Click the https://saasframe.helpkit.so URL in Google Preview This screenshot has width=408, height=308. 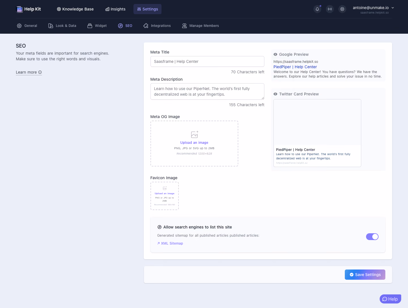click(296, 62)
